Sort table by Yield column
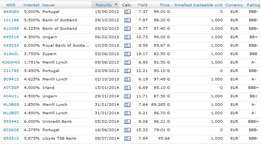This screenshot has height=144, width=261. [142, 5]
